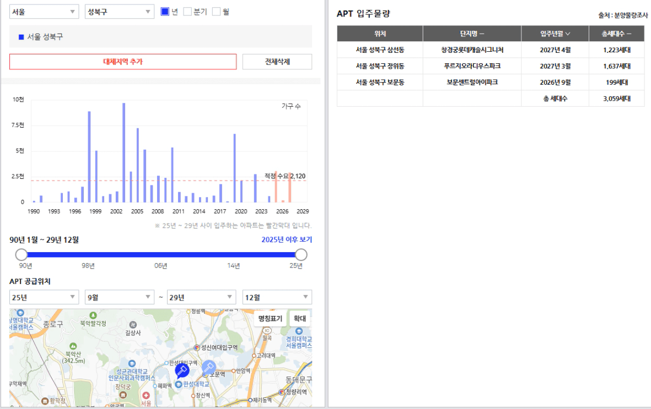
Task: Click the 한성대학교 school icon on map
Action: 179,385
